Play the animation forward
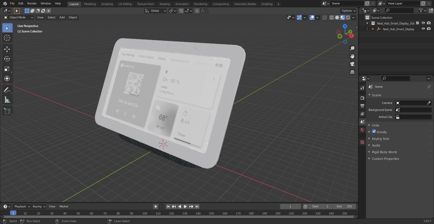434x224 pixels. click(186, 207)
